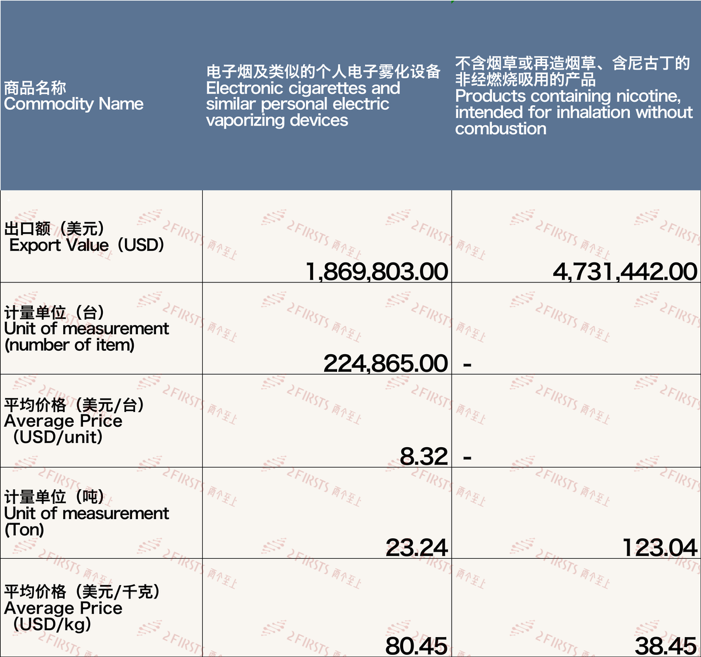Viewport: 701px width, 657px height.
Task: Select the Unit of measurement (number of item) label
Action: (86, 328)
